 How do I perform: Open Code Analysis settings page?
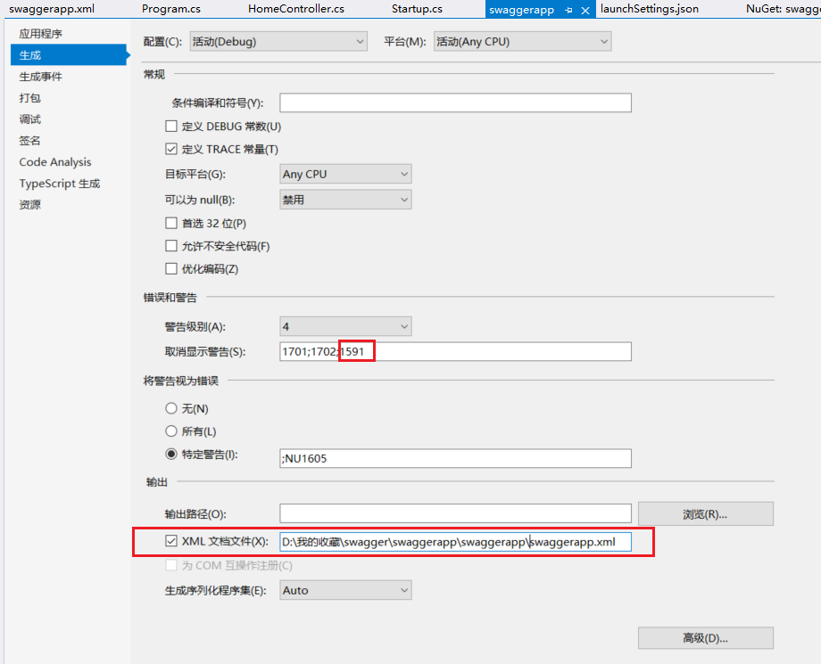tap(55, 162)
